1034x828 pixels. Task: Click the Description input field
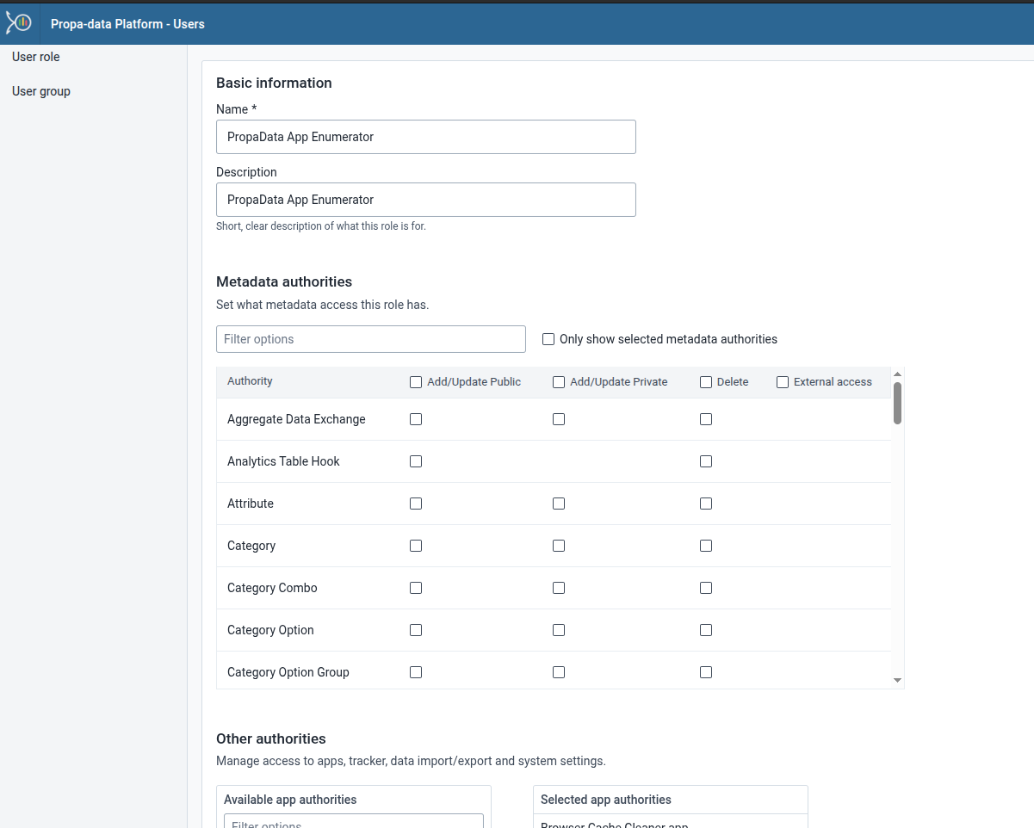(425, 200)
